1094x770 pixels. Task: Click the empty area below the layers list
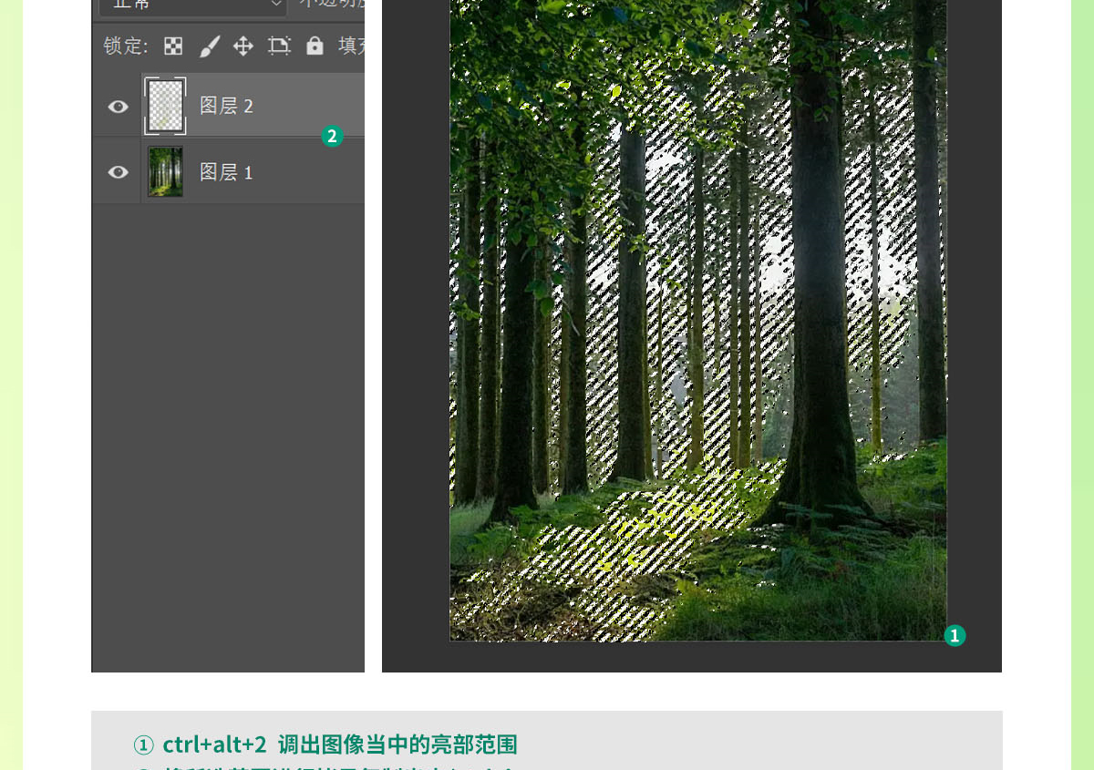coord(228,437)
